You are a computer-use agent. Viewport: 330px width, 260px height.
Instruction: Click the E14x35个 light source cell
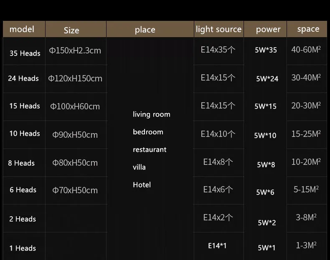pyautogui.click(x=218, y=50)
